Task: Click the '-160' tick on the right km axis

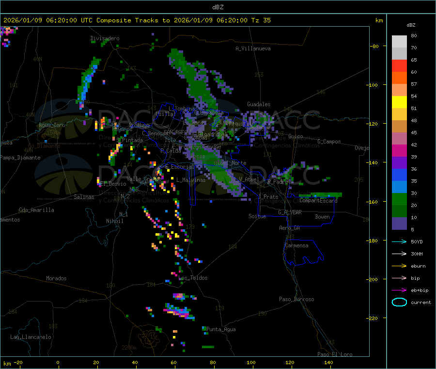Action: pyautogui.click(x=373, y=202)
